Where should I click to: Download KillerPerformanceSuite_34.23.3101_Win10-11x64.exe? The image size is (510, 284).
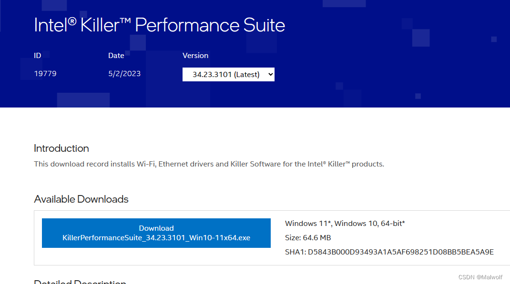click(156, 233)
